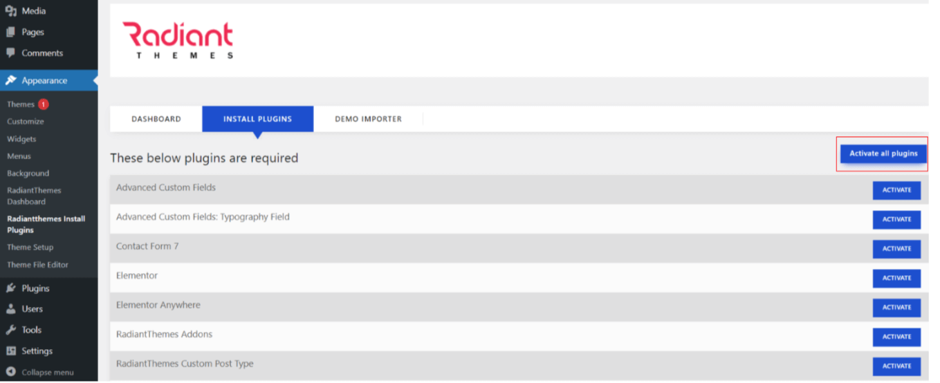Go to the Widgets submenu item
This screenshot has height=383, width=940.
point(21,139)
